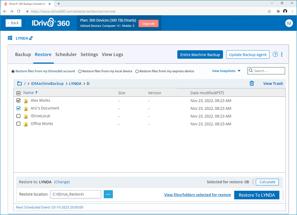The image size is (297, 215).
Task: Check the IDriveLocal checkbox
Action: (x=18, y=116)
